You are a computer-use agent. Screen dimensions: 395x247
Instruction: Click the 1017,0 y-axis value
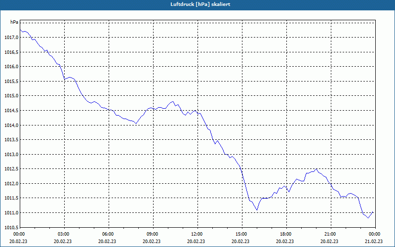click(11, 38)
